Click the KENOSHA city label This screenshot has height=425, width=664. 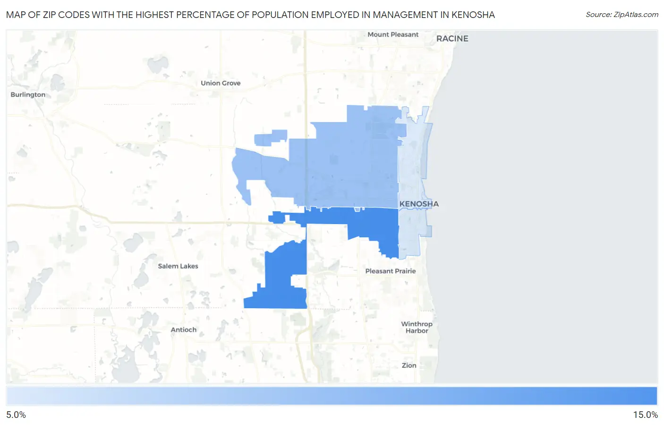coord(419,204)
